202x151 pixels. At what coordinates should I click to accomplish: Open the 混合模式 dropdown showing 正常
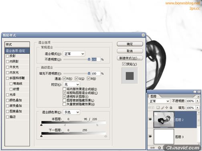tap(74, 54)
